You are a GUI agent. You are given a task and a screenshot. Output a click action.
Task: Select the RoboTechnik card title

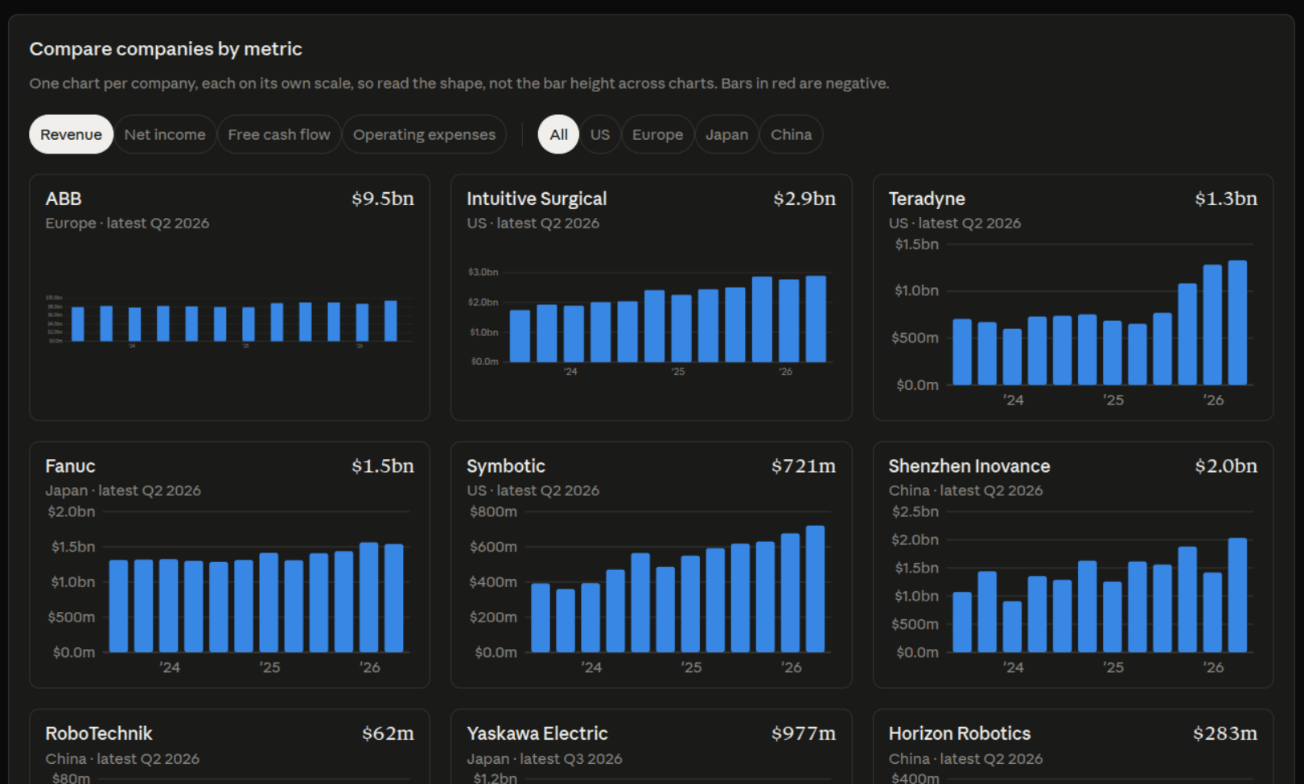(99, 733)
